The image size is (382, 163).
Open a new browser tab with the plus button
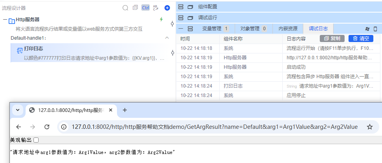[x=125, y=110]
